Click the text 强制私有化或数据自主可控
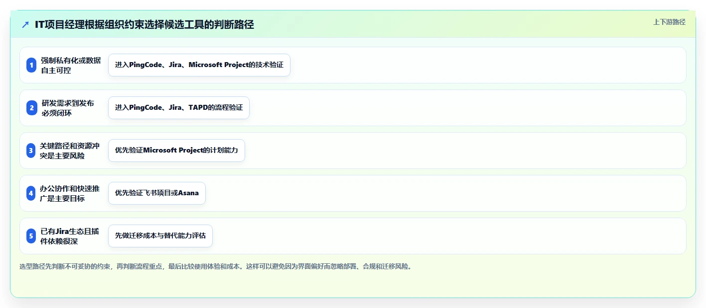 (x=71, y=65)
